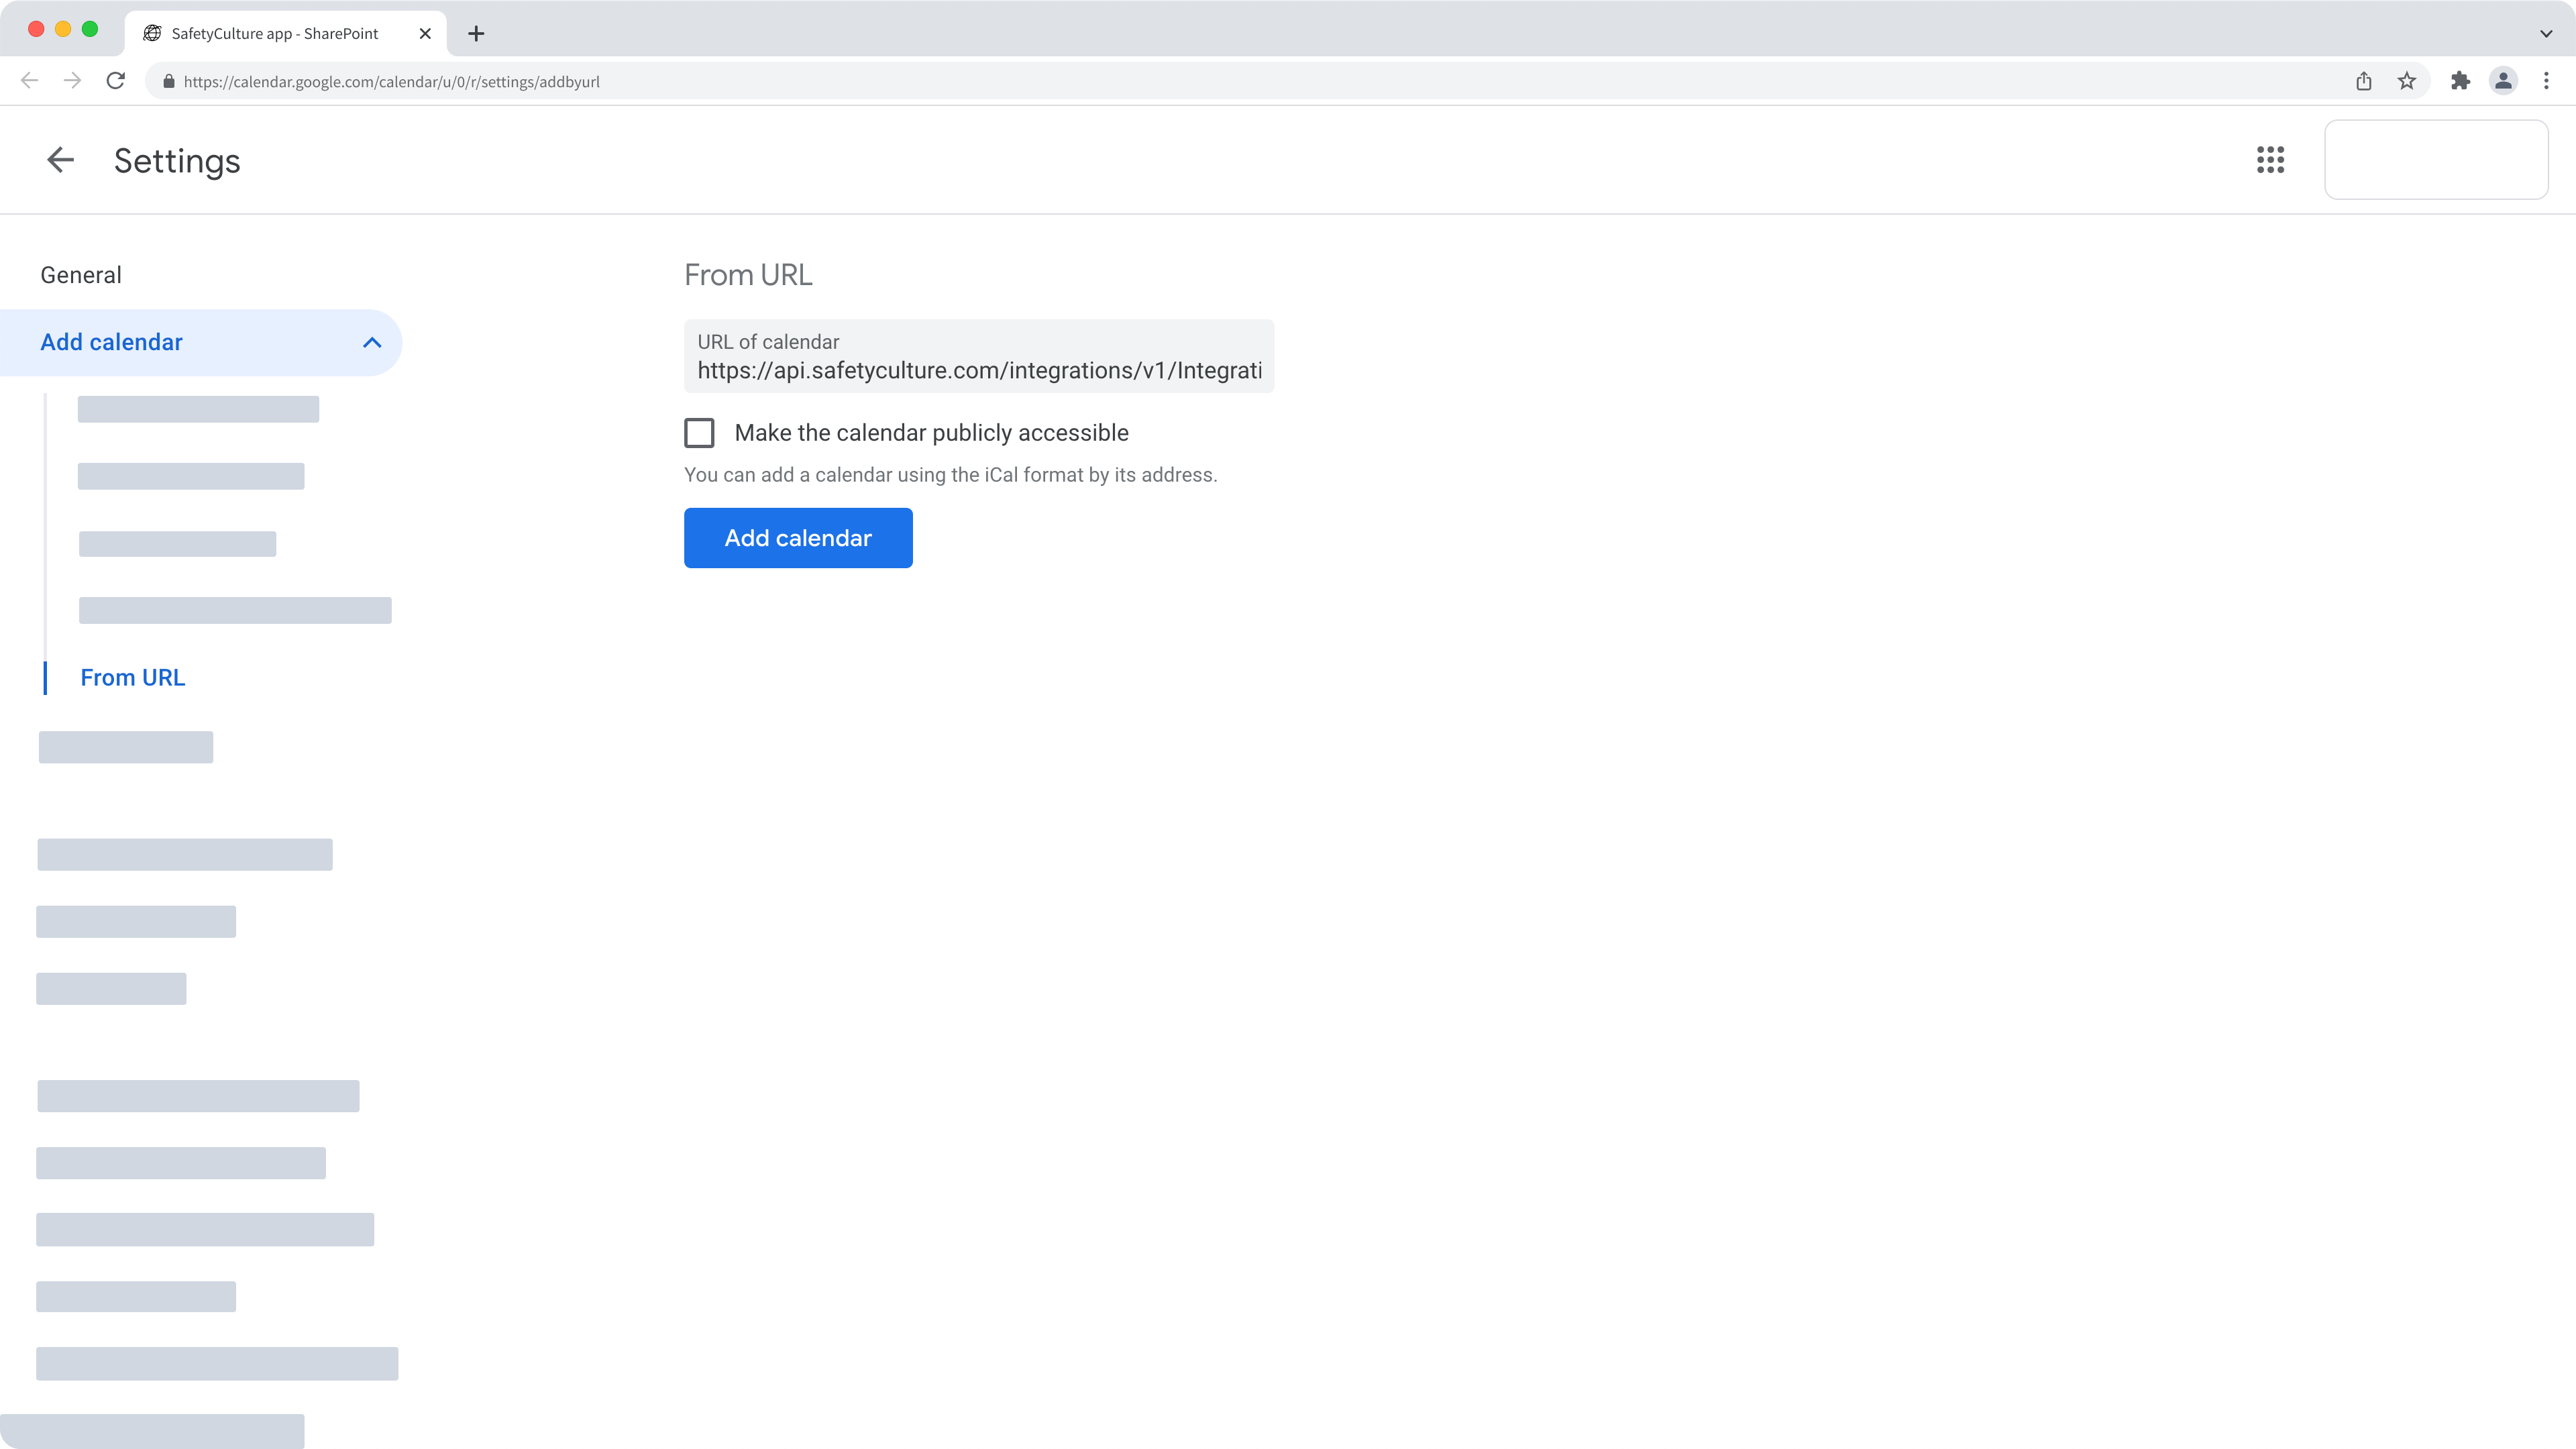Image resolution: width=2576 pixels, height=1449 pixels.
Task: Collapse the Add calendar section
Action: pyautogui.click(x=371, y=342)
